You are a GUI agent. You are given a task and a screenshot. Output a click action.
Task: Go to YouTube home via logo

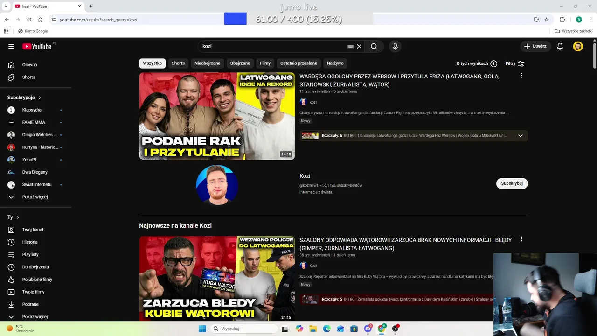[x=37, y=46]
